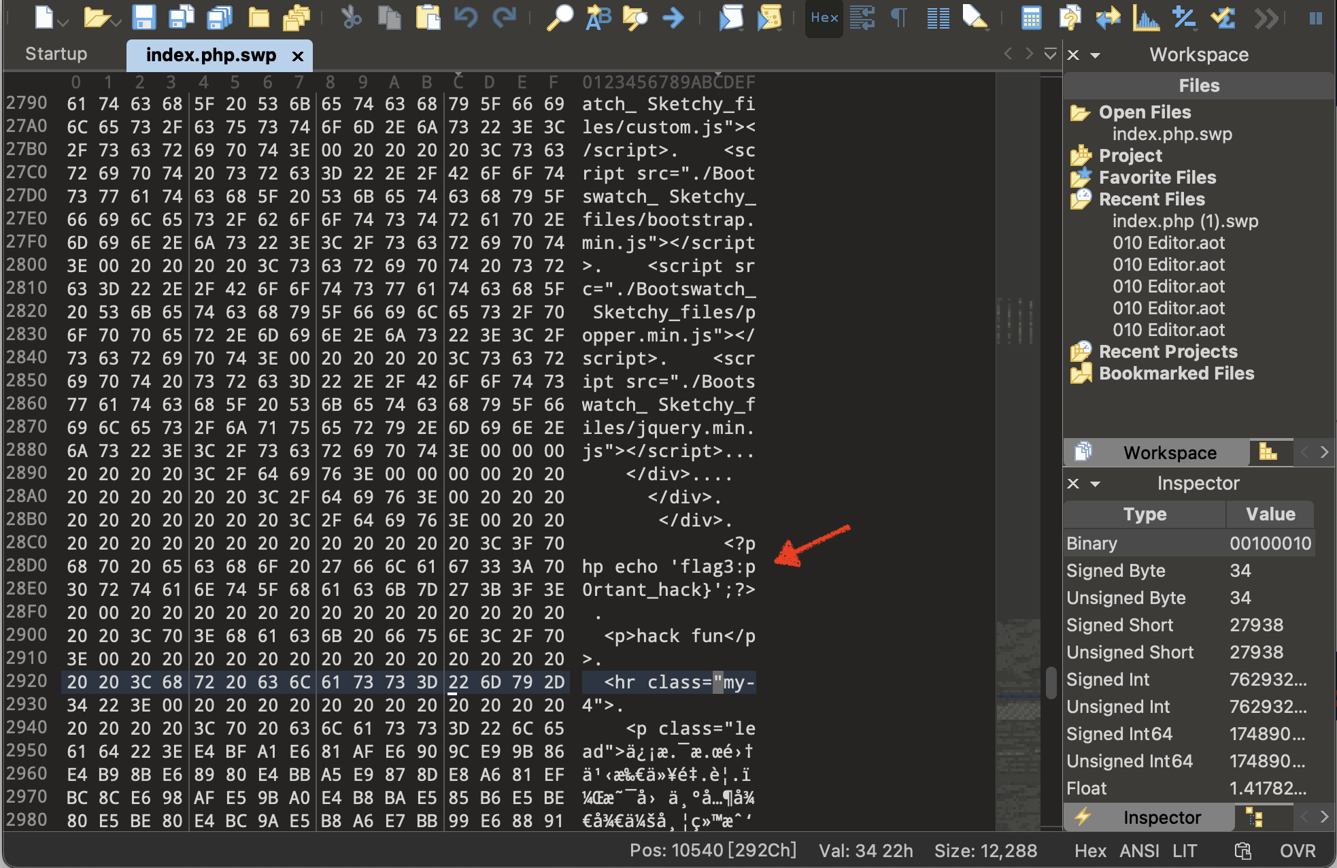The image size is (1337, 868).
Task: Click the Run Template icon
Action: click(x=769, y=18)
